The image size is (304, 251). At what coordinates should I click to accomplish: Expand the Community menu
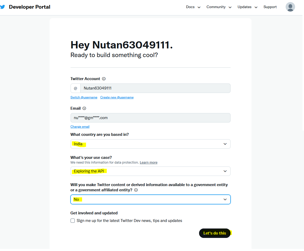(219, 7)
